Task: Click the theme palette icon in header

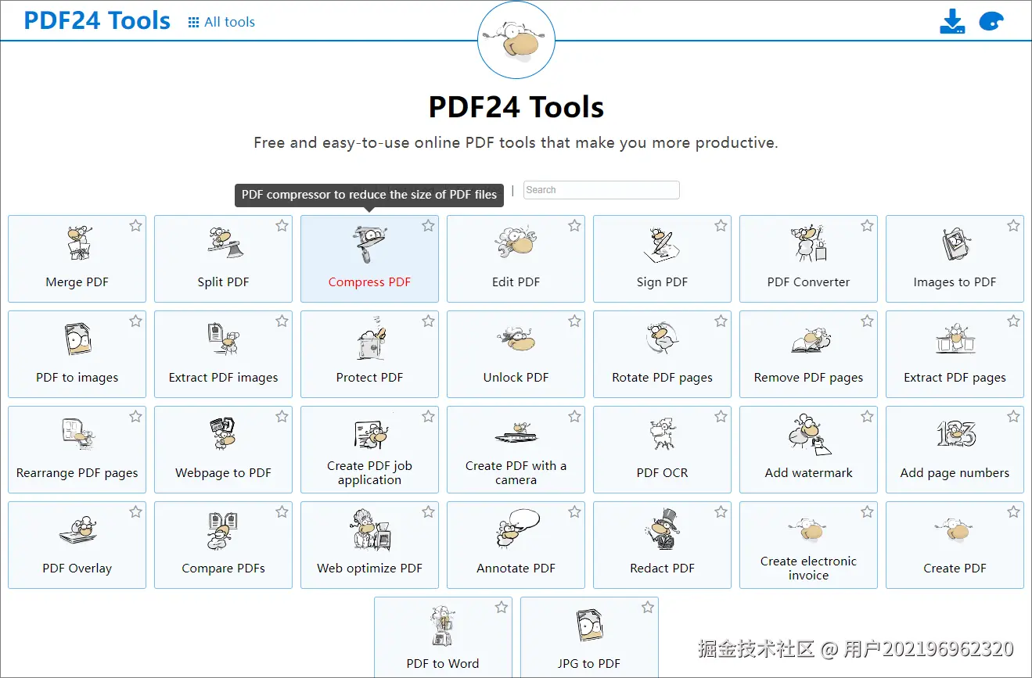Action: click(991, 21)
